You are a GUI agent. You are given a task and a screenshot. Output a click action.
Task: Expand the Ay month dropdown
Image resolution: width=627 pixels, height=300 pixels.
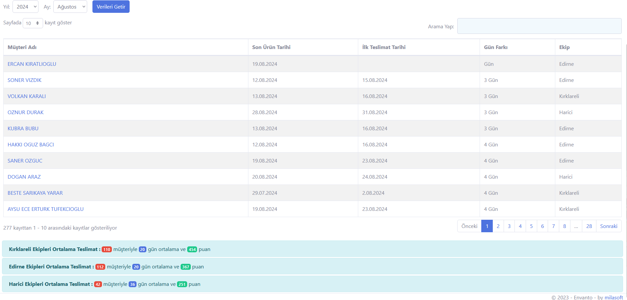70,7
